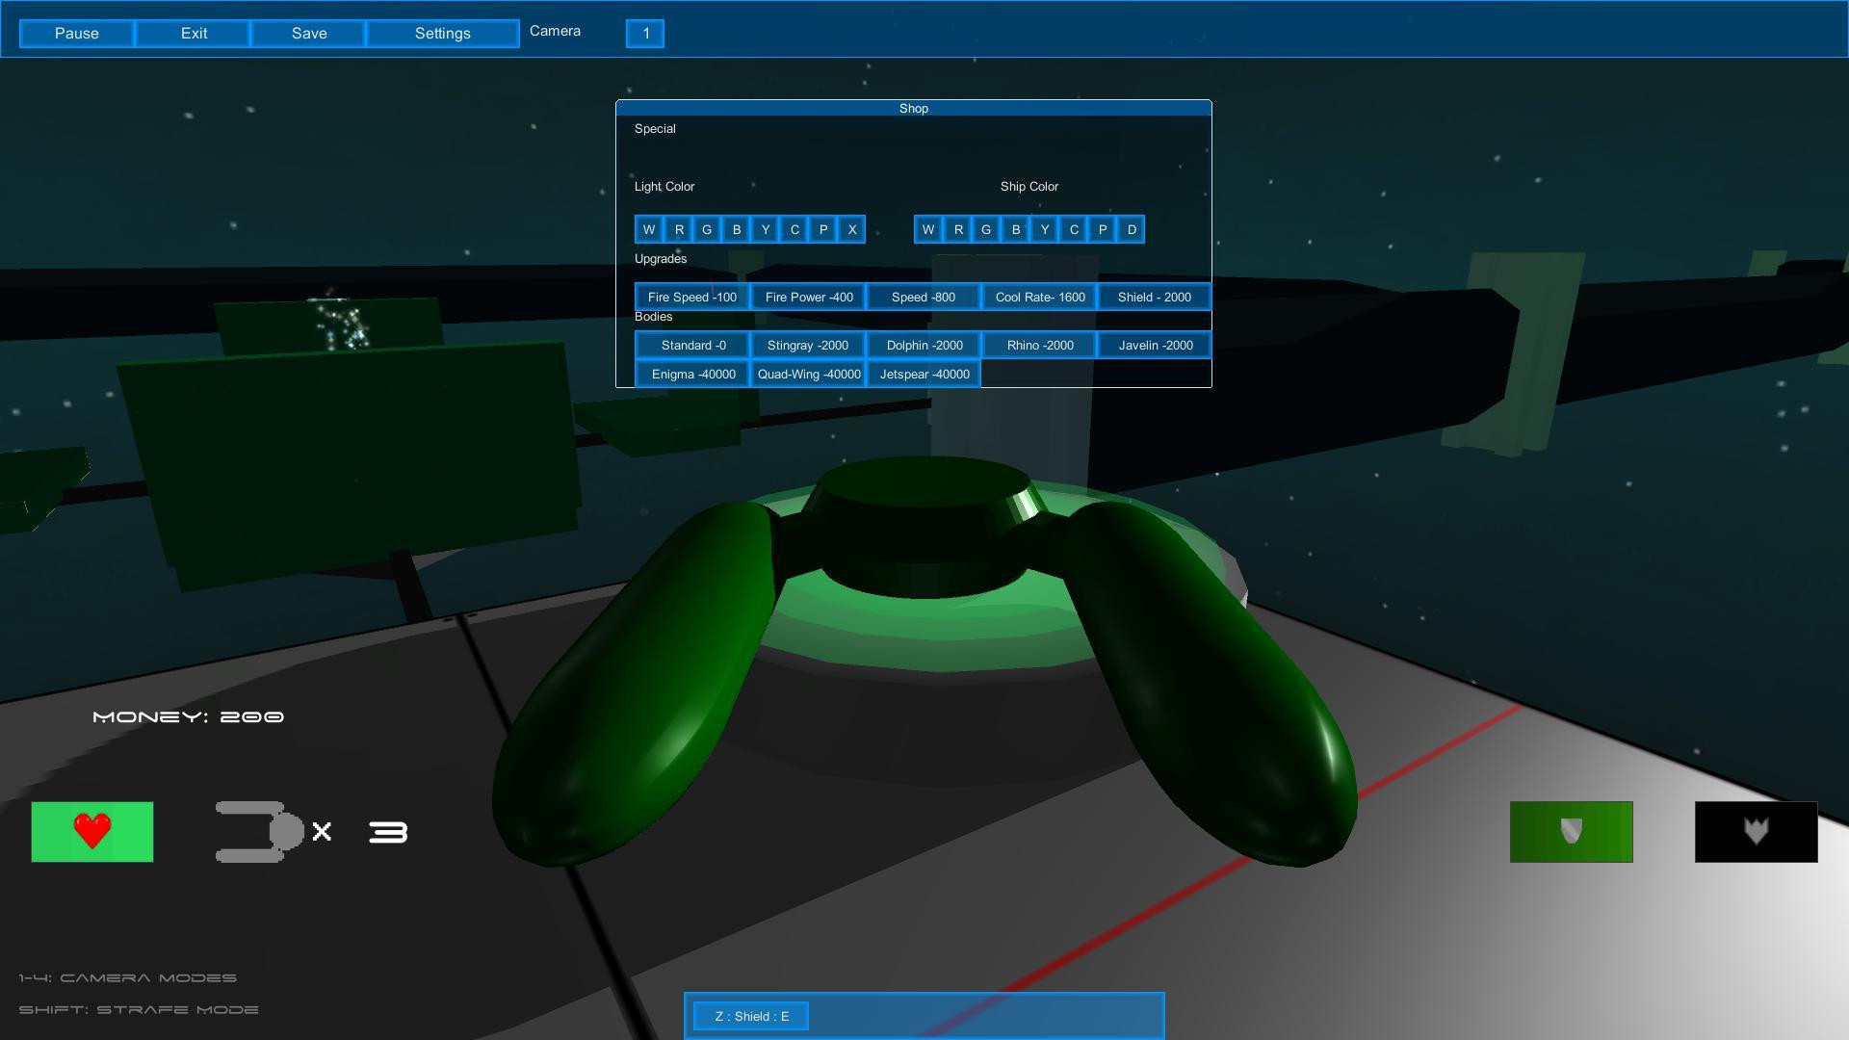Buy the Shield - 2000 upgrade

[x=1155, y=297]
